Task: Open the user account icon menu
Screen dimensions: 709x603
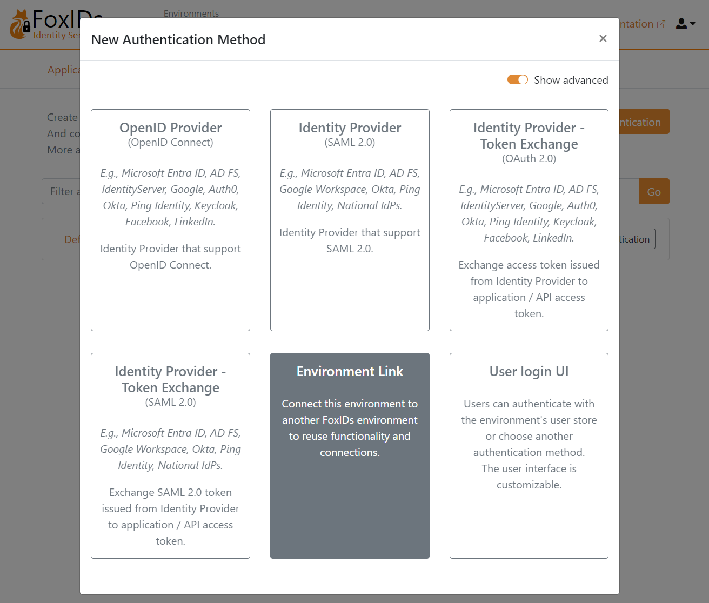Action: click(x=682, y=23)
